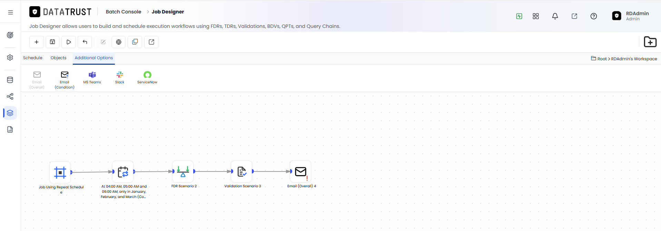661x231 pixels.
Task: Click the green activity monitor icon
Action: coord(519,16)
